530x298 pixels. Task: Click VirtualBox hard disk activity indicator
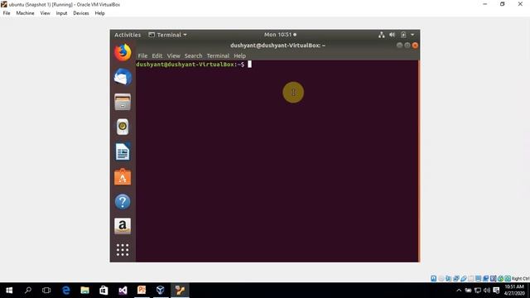434,278
